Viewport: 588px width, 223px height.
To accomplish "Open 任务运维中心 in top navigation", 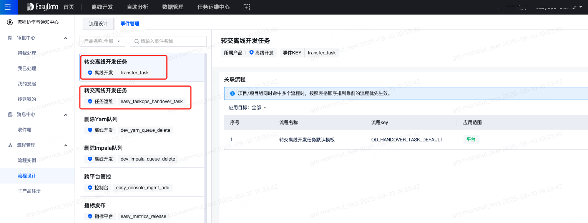I will [x=214, y=7].
